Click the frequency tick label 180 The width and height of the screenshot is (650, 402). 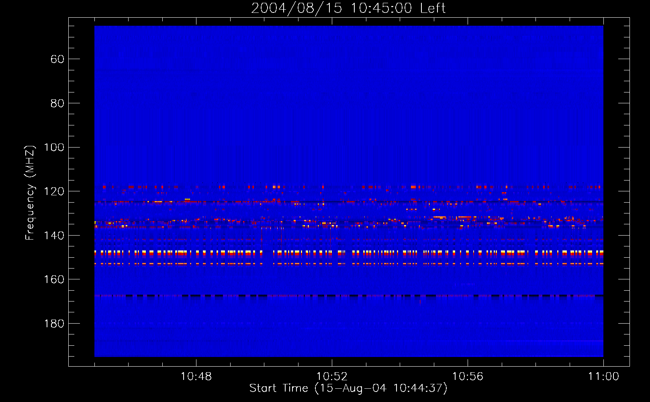54,324
